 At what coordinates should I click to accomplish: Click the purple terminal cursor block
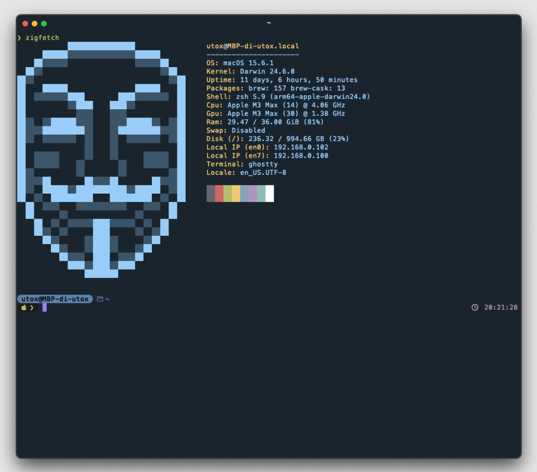[45, 308]
